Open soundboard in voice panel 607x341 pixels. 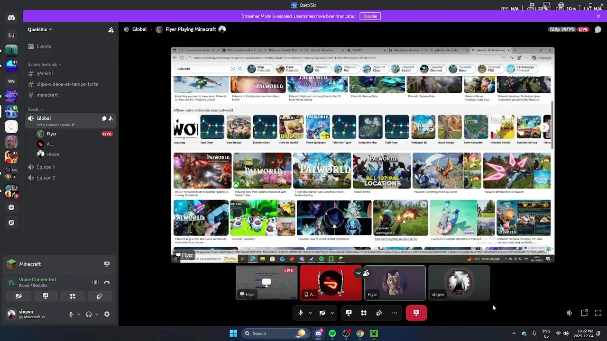point(100,296)
